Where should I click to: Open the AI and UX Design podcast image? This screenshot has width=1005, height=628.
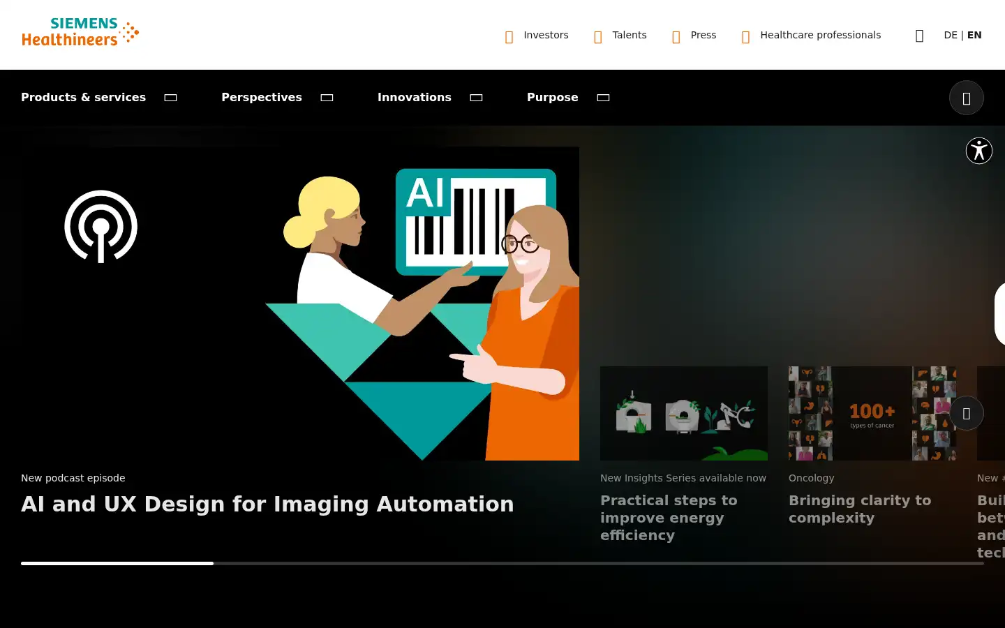point(300,304)
